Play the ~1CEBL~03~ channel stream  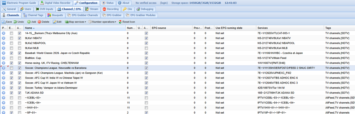pyautogui.click(x=4, y=98)
